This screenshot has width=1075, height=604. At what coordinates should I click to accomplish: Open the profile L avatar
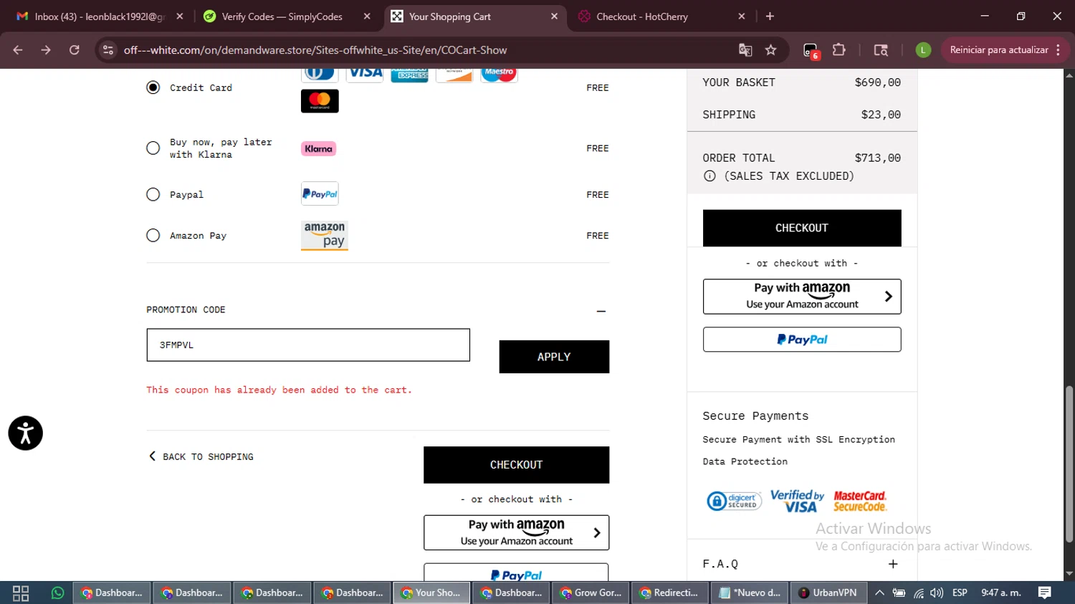tap(923, 50)
